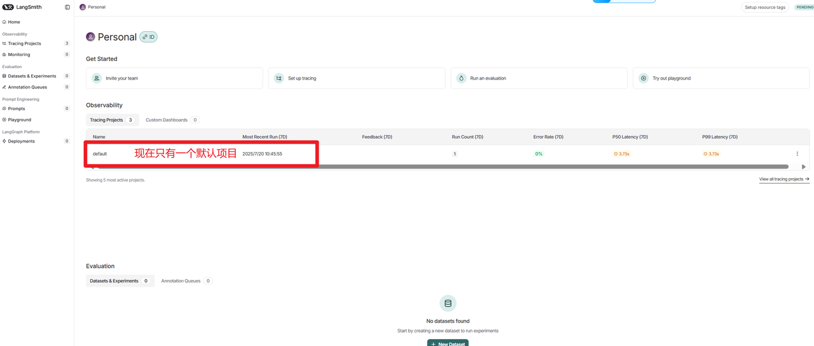Click the Most Recent Run value 2025/7/20 10:45:55
This screenshot has height=346, width=814.
(x=262, y=154)
